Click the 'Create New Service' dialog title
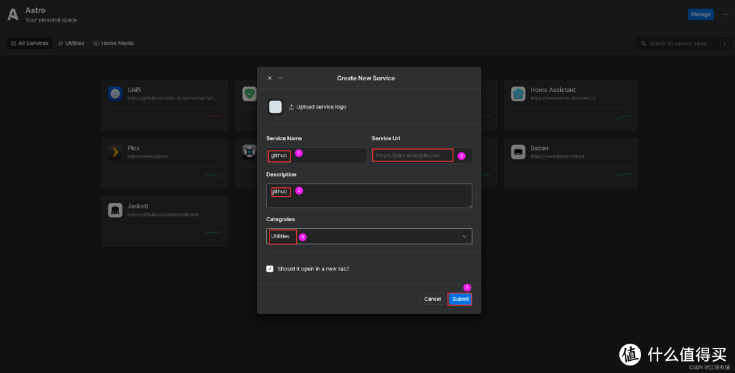 point(365,78)
